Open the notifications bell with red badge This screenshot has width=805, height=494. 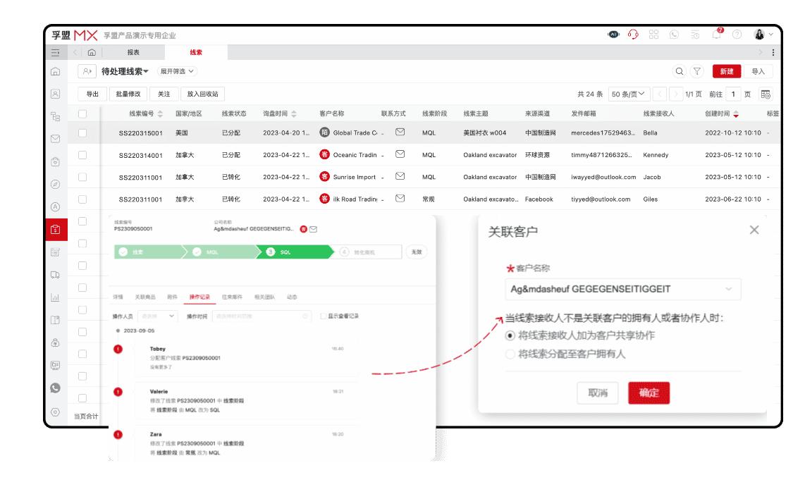tap(716, 34)
